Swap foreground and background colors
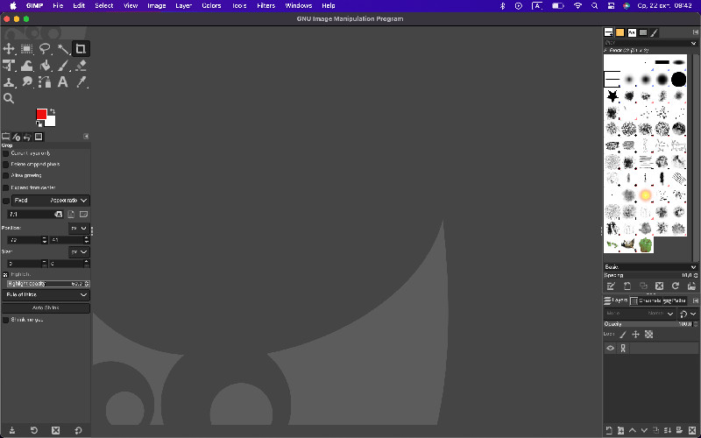701x438 pixels. pos(53,111)
